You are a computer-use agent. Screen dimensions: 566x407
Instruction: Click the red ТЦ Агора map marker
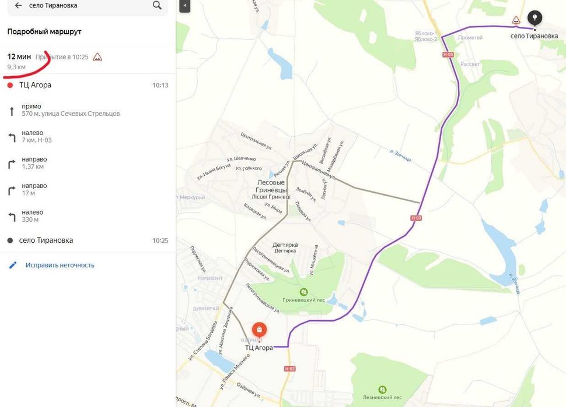click(259, 330)
